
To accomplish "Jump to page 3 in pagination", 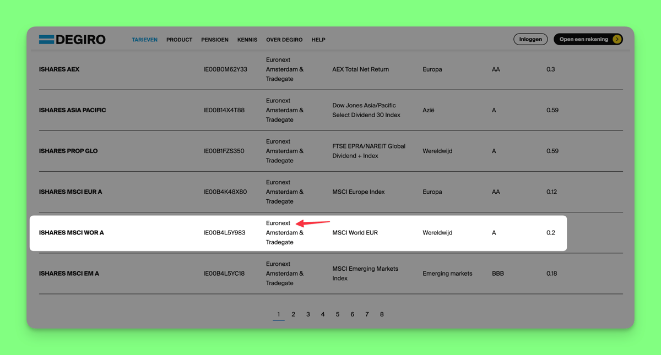I will pyautogui.click(x=308, y=314).
